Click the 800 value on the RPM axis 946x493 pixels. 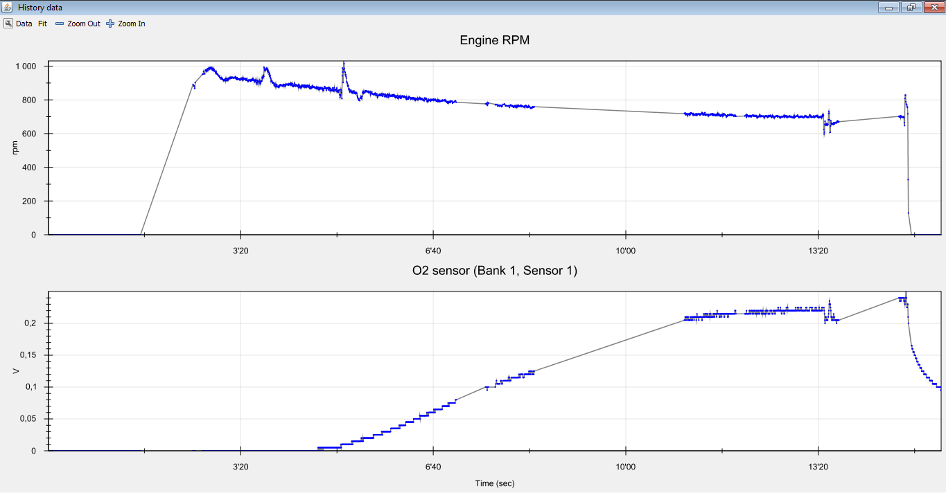point(32,100)
